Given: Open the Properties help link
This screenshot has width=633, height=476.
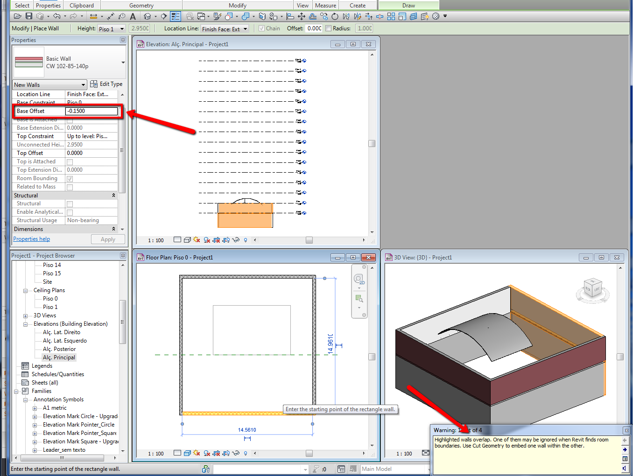Looking at the screenshot, I should (31, 239).
